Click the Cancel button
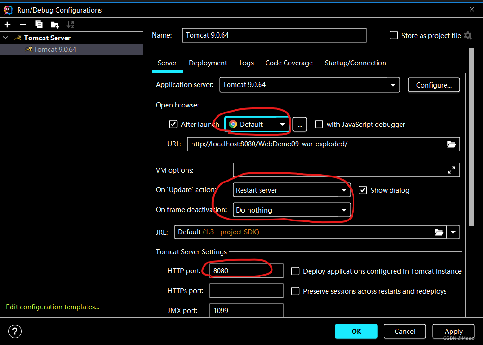The image size is (483, 345). point(405,332)
